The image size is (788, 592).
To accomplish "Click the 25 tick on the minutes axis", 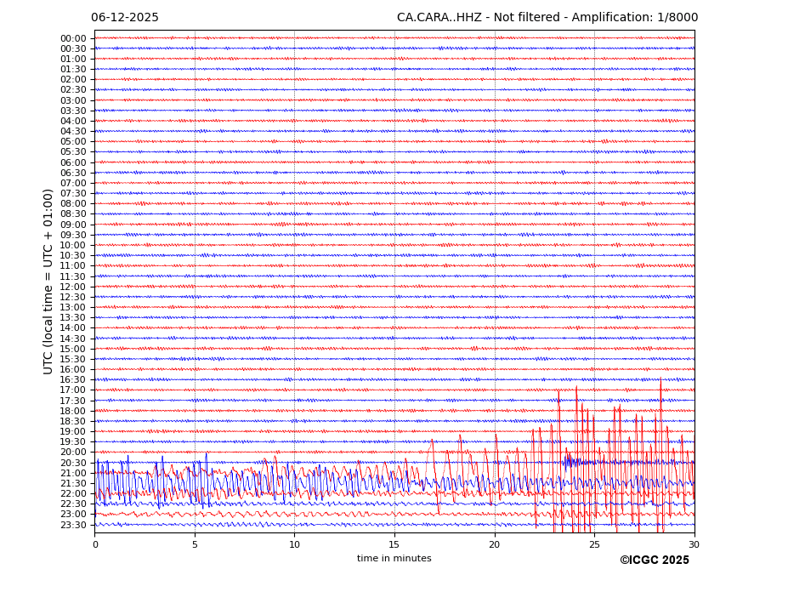I will pyautogui.click(x=594, y=544).
